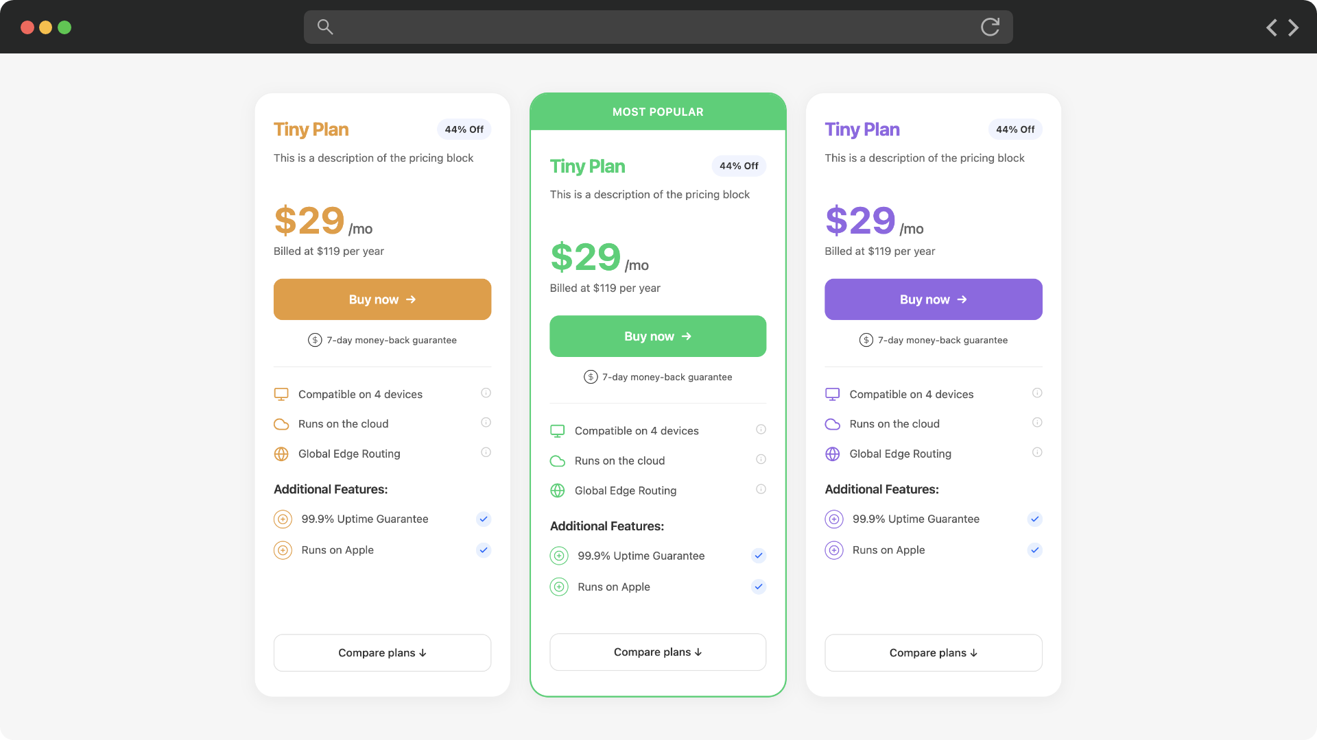Screen dimensions: 1317x740
Task: Click the green plus-circle icon for 99.9% Uptime Guarantee
Action: point(559,556)
